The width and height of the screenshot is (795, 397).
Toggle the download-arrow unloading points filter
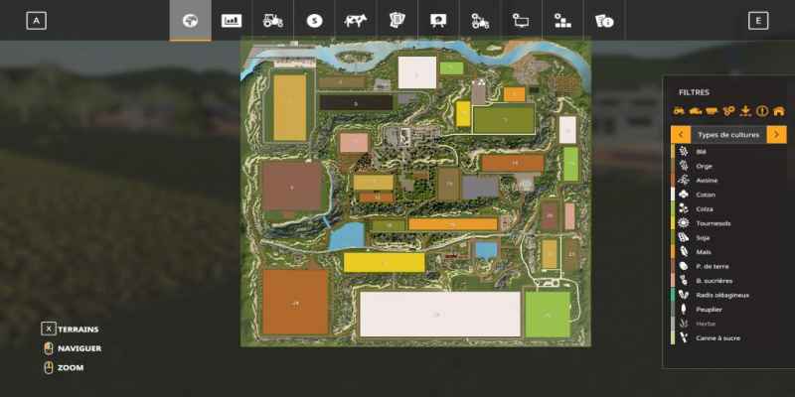coord(745,111)
